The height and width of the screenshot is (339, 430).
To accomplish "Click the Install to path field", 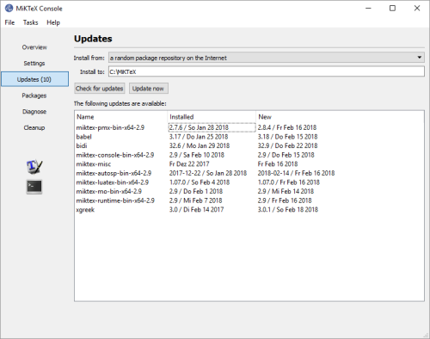I will 267,71.
